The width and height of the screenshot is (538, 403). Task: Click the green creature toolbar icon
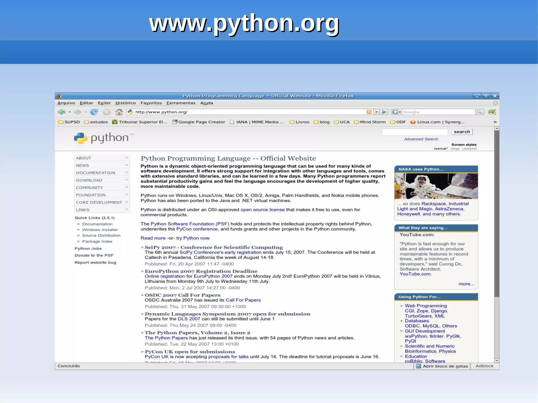tap(492, 112)
